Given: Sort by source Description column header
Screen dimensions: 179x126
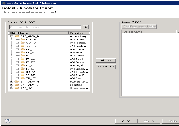Looking at the screenshot, I should (79, 33).
